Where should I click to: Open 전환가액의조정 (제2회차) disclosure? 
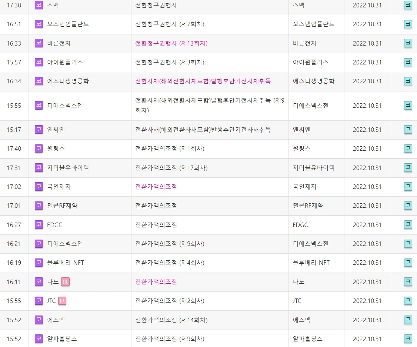[x=170, y=301]
